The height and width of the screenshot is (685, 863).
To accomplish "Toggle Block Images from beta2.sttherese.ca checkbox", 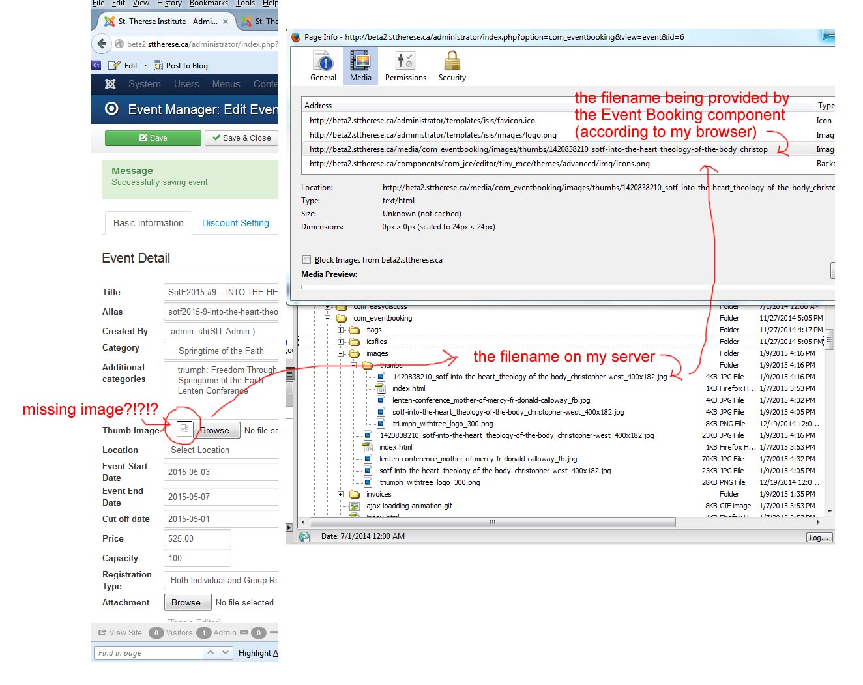I will click(306, 260).
